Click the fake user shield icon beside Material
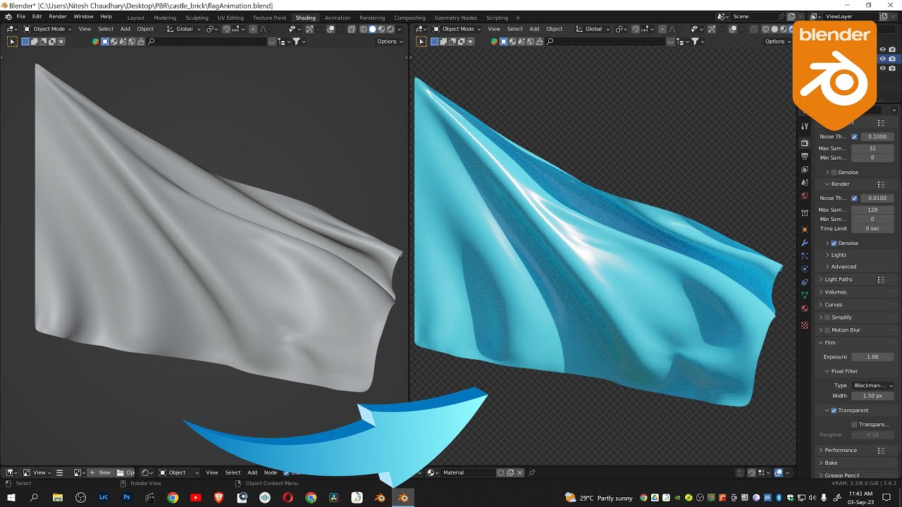The width and height of the screenshot is (902, 507). (501, 472)
